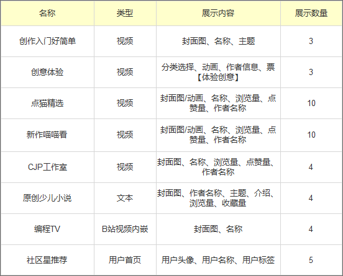Select the 编程TV name cell
Screen dimensions: 343x276
point(47,229)
